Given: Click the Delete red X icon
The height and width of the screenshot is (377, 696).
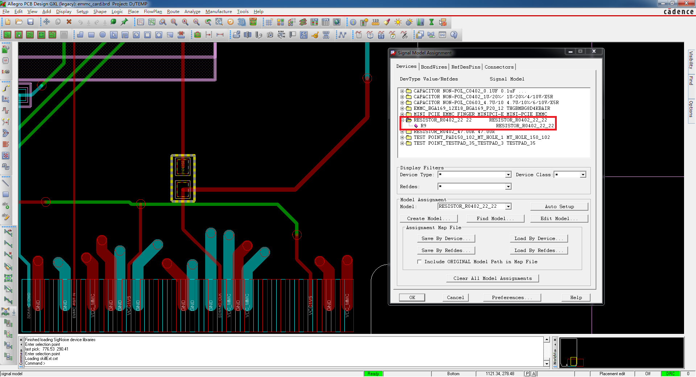Looking at the screenshot, I should pyautogui.click(x=69, y=22).
